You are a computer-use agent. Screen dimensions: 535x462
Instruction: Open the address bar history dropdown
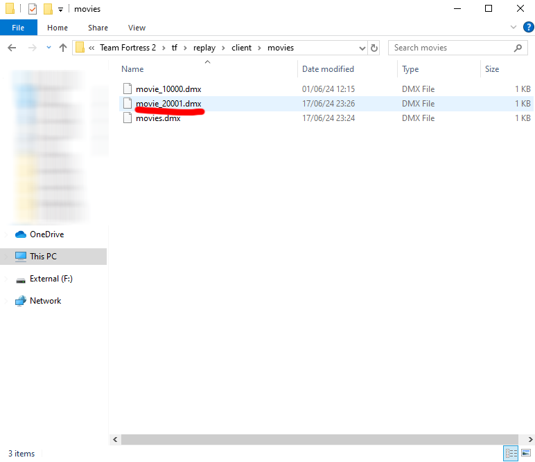click(362, 48)
